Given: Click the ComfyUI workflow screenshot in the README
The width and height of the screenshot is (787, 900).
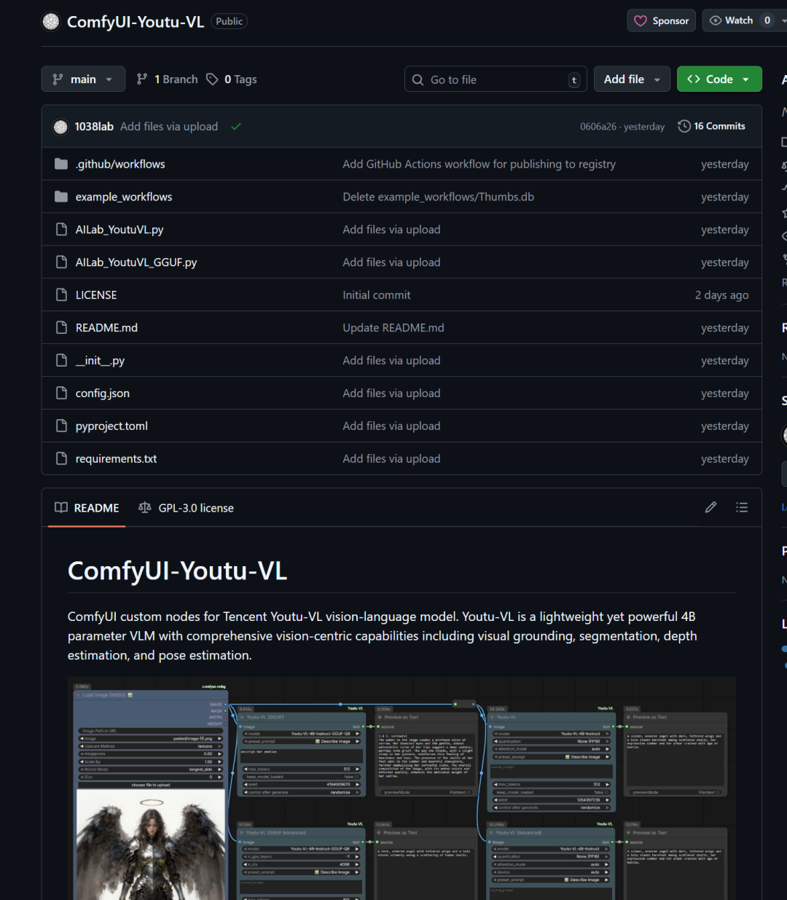Looking at the screenshot, I should [402, 789].
